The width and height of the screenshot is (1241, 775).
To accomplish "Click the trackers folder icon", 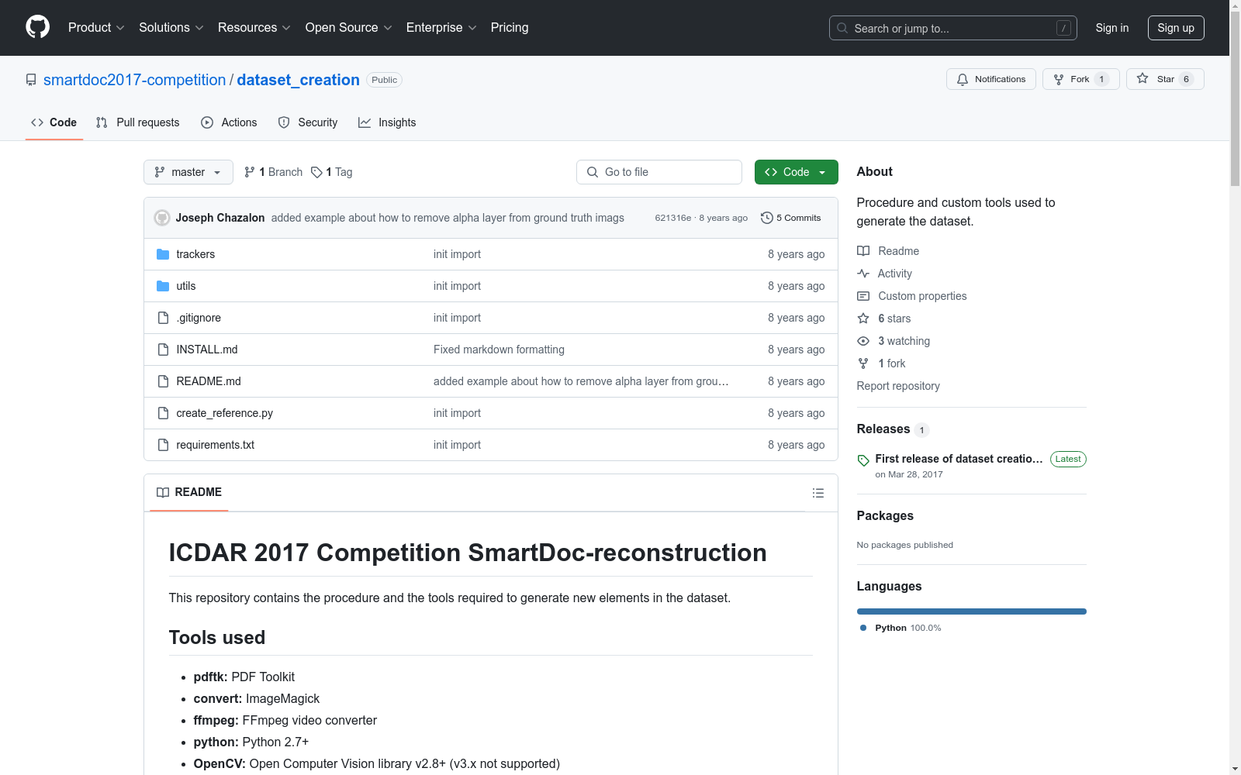I will pyautogui.click(x=163, y=254).
